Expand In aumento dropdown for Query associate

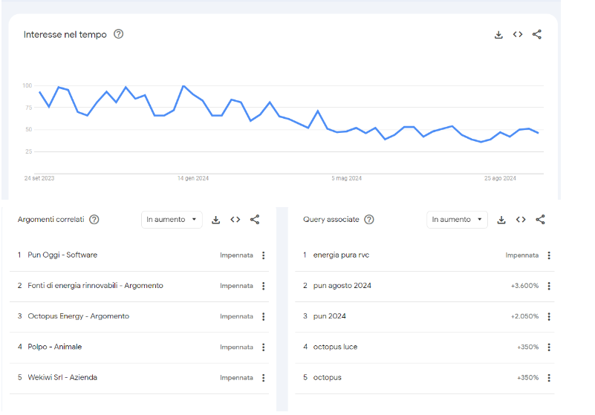click(x=457, y=220)
